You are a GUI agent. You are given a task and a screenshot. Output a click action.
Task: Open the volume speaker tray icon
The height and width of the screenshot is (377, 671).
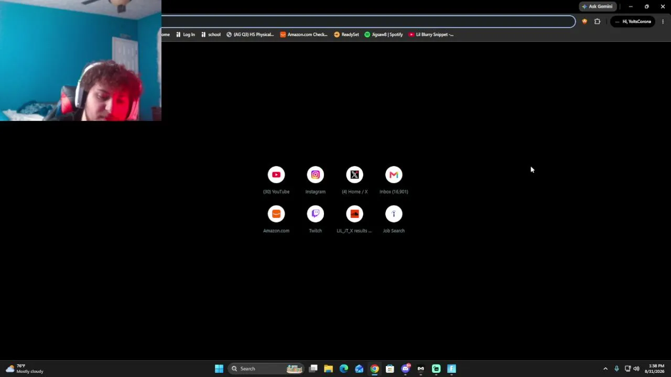pos(636,369)
